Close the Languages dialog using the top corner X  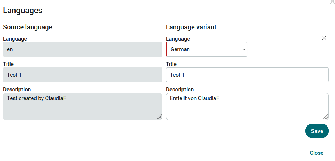(x=332, y=1)
